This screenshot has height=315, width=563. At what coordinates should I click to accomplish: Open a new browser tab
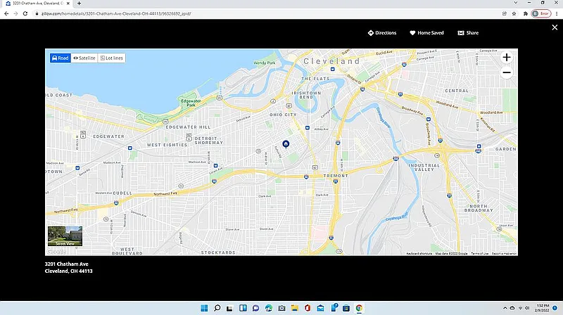[x=79, y=4]
